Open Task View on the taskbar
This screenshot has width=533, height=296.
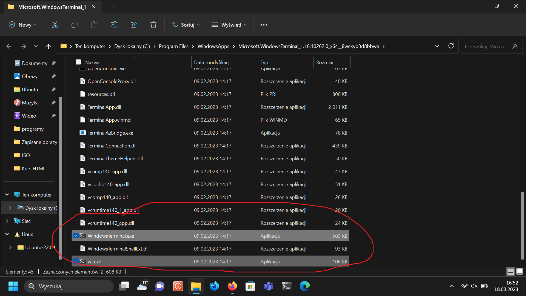(124, 286)
